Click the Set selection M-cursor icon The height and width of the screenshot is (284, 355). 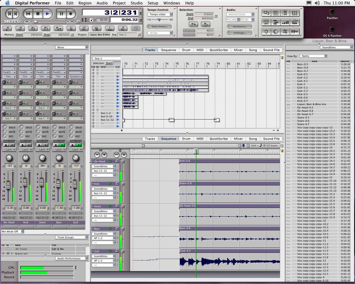point(193,24)
